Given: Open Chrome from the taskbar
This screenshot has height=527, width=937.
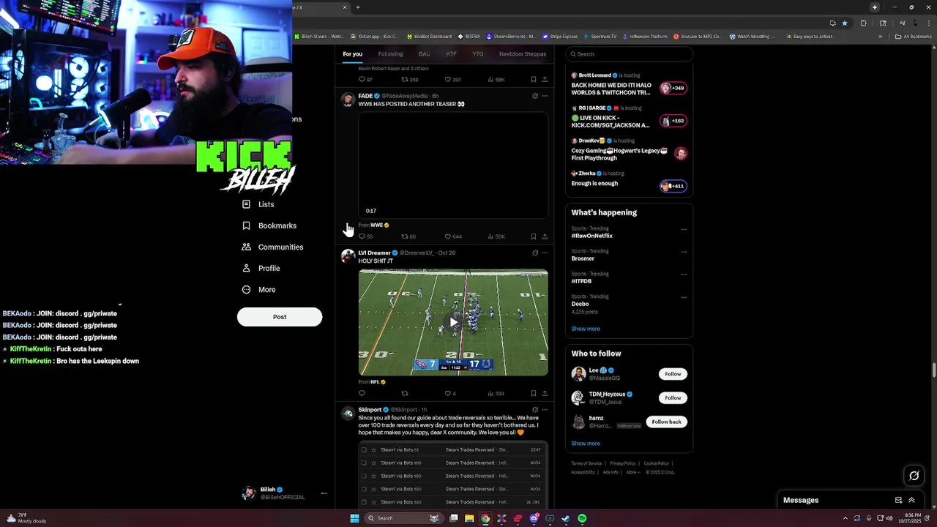Looking at the screenshot, I should (x=485, y=518).
